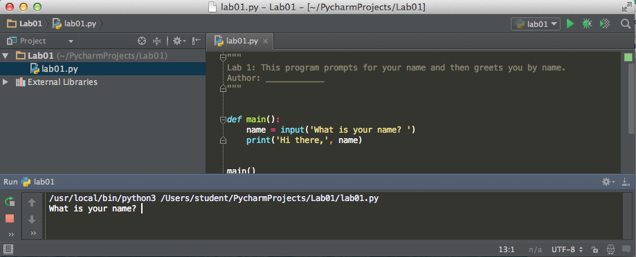Click the Author line in the docstring
636x257 pixels.
coord(275,77)
